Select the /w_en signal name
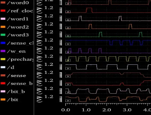 [x=16, y=51]
